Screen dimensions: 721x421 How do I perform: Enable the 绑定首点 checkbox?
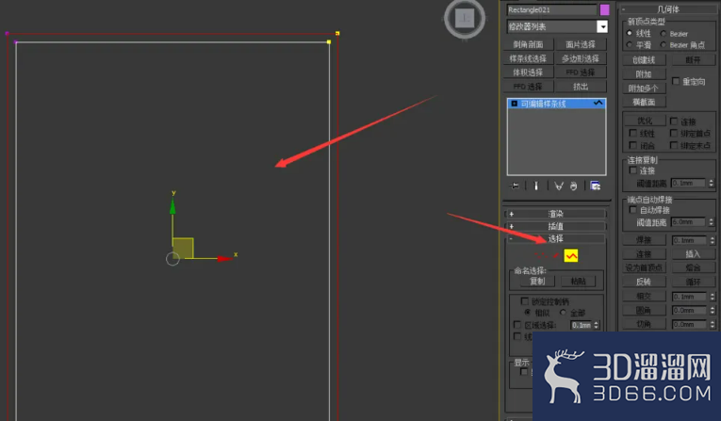pos(674,134)
